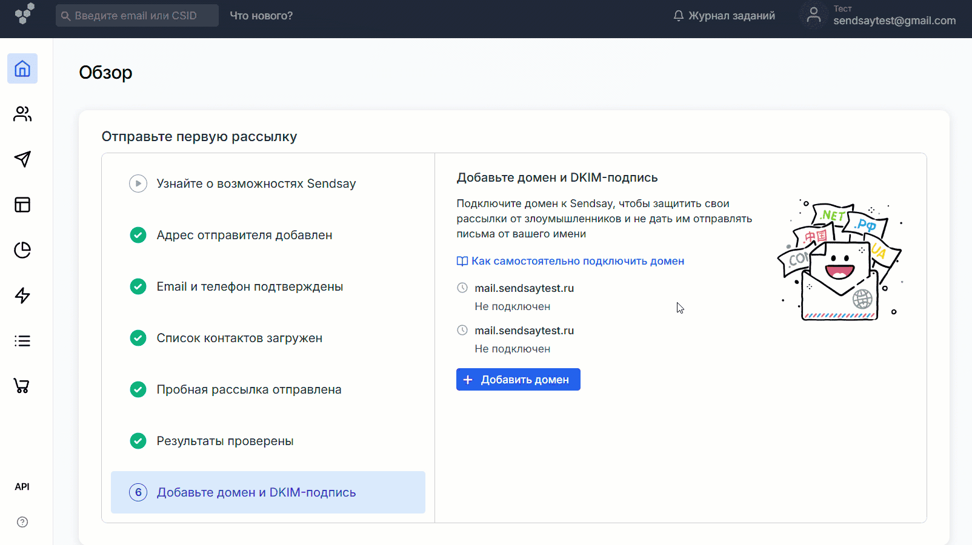Play the video about Sendsay features
This screenshot has height=545, width=972.
[138, 183]
